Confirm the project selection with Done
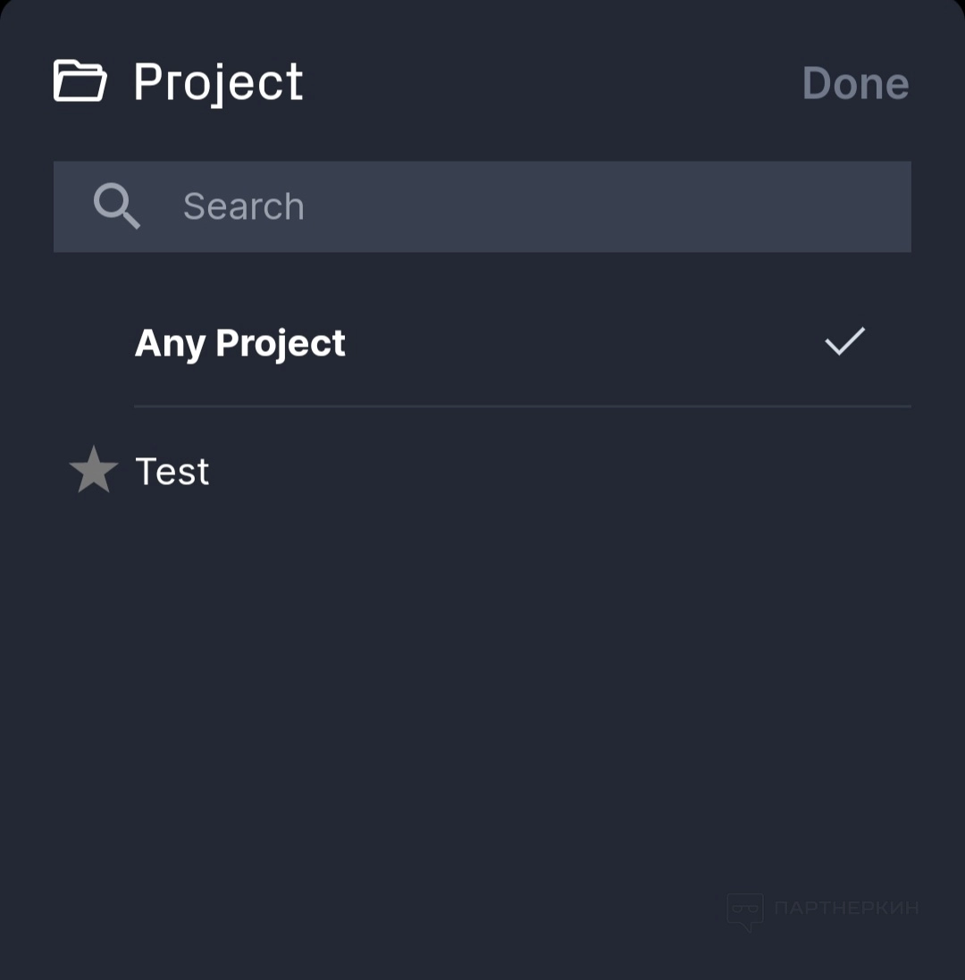 click(x=855, y=83)
